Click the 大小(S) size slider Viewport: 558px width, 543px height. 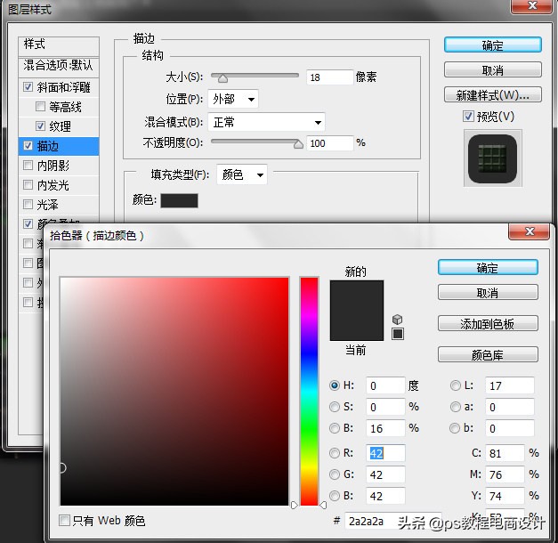pos(255,77)
